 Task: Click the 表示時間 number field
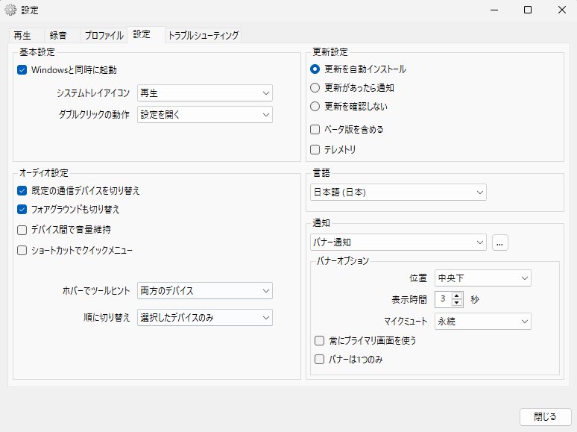coord(444,299)
